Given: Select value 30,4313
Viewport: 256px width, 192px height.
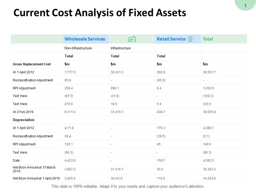Looking at the screenshot, I should pyautogui.click(x=117, y=178).
